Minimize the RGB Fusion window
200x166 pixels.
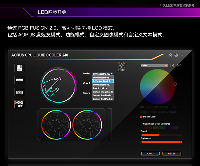pyautogui.click(x=182, y=55)
